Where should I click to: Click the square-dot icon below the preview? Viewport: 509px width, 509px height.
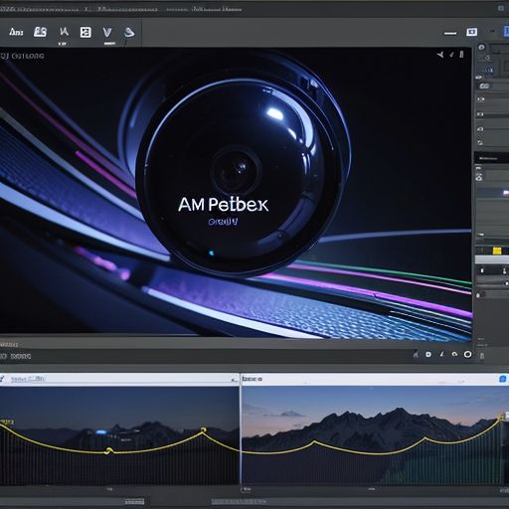[428, 354]
